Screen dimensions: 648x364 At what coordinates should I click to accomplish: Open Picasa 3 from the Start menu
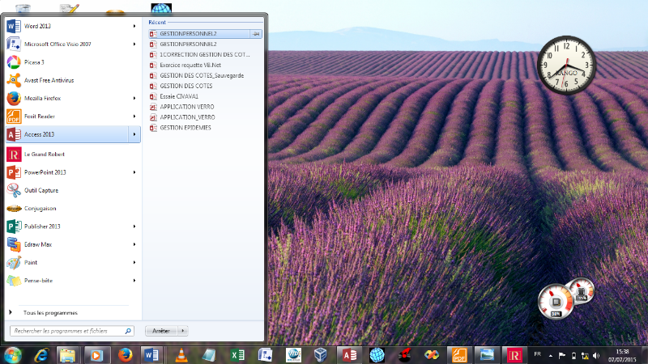pos(34,61)
